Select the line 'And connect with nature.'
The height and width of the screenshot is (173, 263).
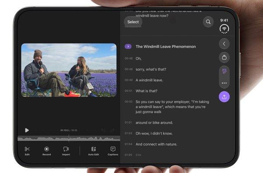click(156, 144)
